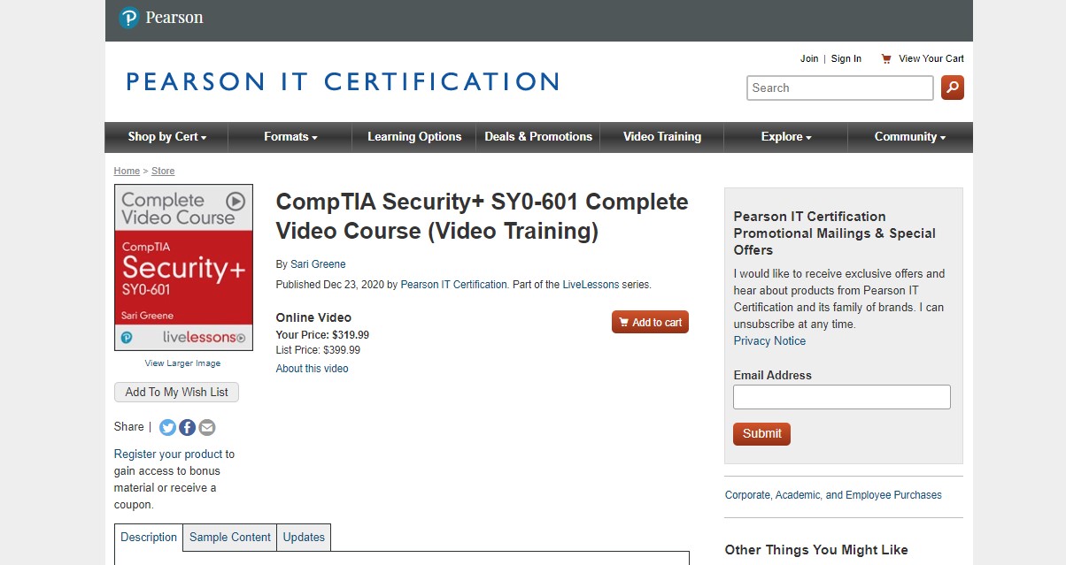Share via email envelope icon
This screenshot has height=565, width=1066.
[207, 428]
